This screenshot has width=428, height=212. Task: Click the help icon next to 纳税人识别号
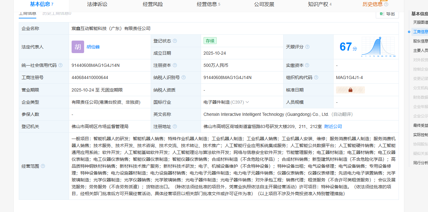(x=184, y=77)
